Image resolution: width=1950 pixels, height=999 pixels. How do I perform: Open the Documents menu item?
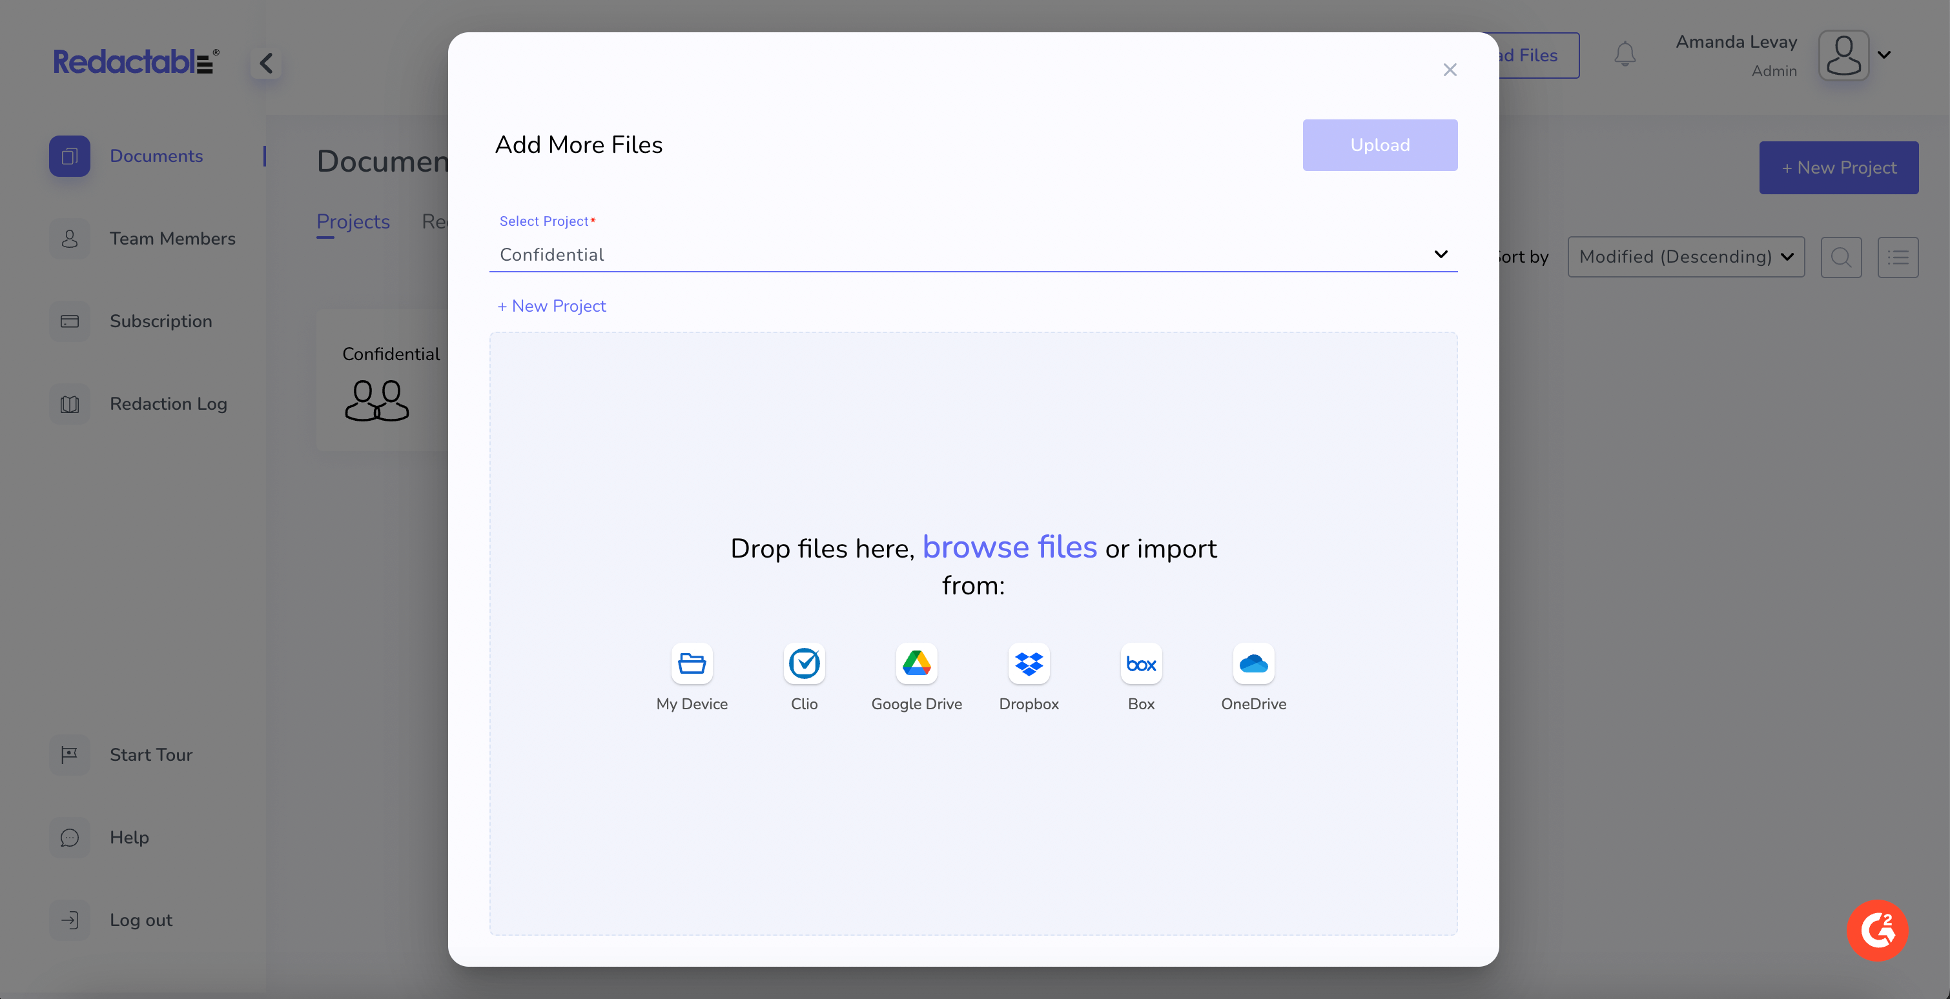(x=156, y=156)
